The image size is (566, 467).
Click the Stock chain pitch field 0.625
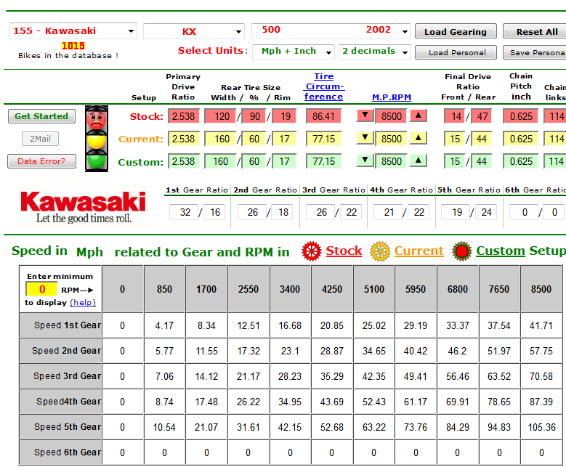tap(521, 116)
